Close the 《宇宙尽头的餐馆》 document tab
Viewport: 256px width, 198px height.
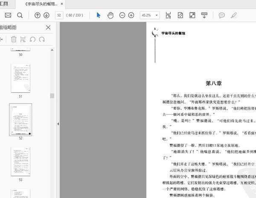point(62,4)
